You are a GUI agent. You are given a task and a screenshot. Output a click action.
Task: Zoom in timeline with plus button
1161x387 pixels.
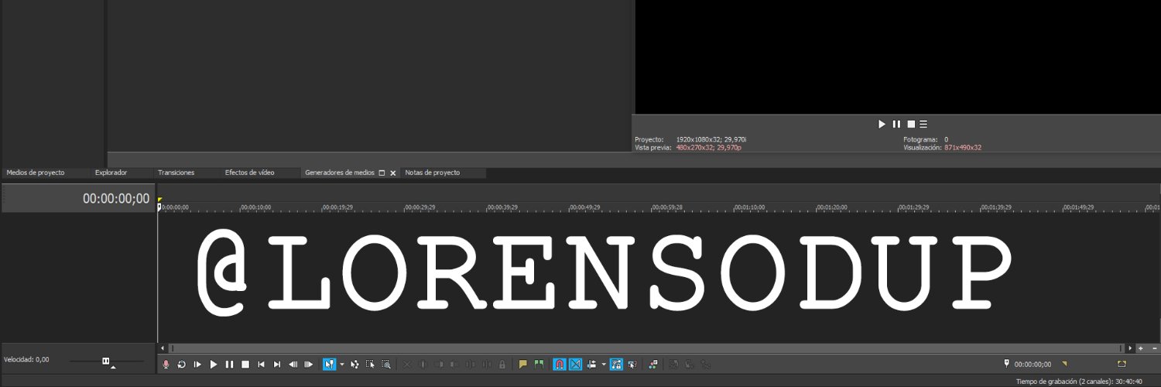point(1141,348)
